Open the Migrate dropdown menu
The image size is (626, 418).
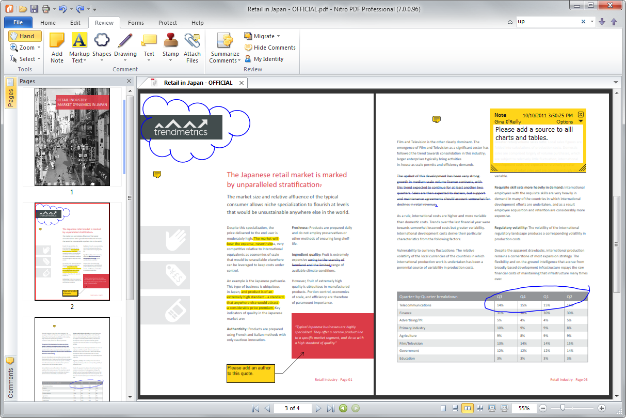(264, 36)
